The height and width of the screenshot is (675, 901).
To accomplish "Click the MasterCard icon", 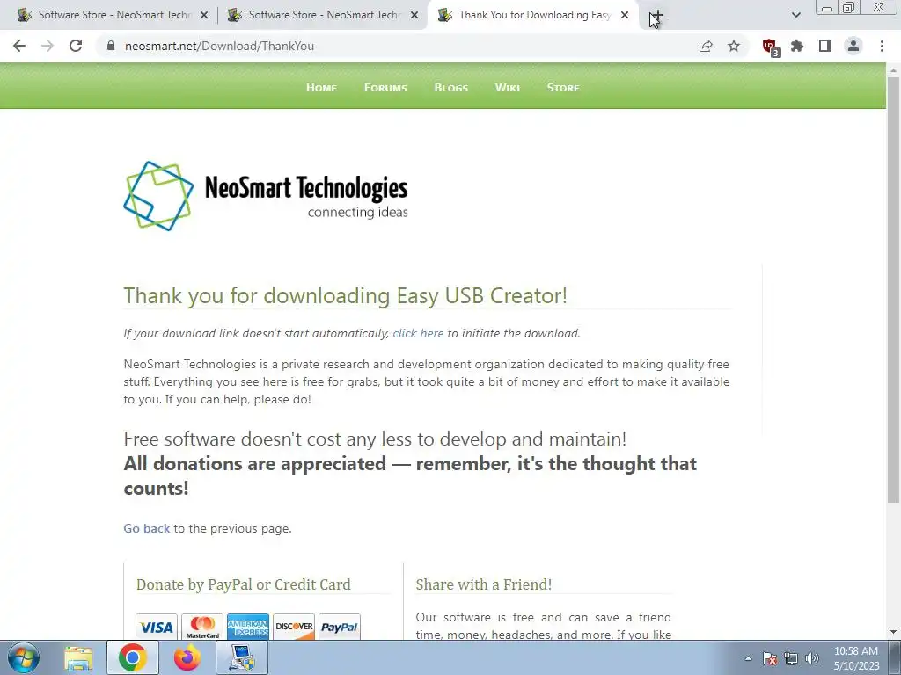I will [202, 627].
